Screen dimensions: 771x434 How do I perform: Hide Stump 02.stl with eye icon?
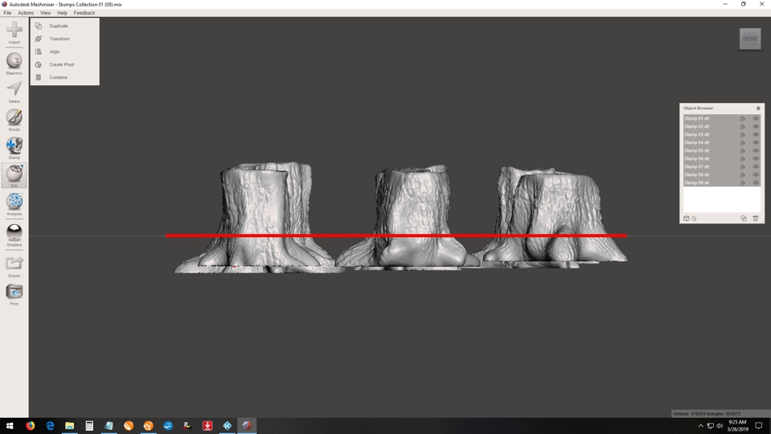[756, 126]
